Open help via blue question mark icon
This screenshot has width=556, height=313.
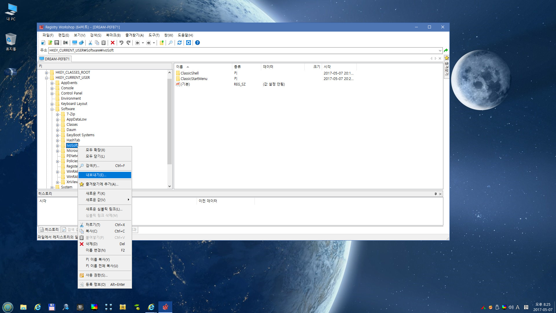point(197,43)
